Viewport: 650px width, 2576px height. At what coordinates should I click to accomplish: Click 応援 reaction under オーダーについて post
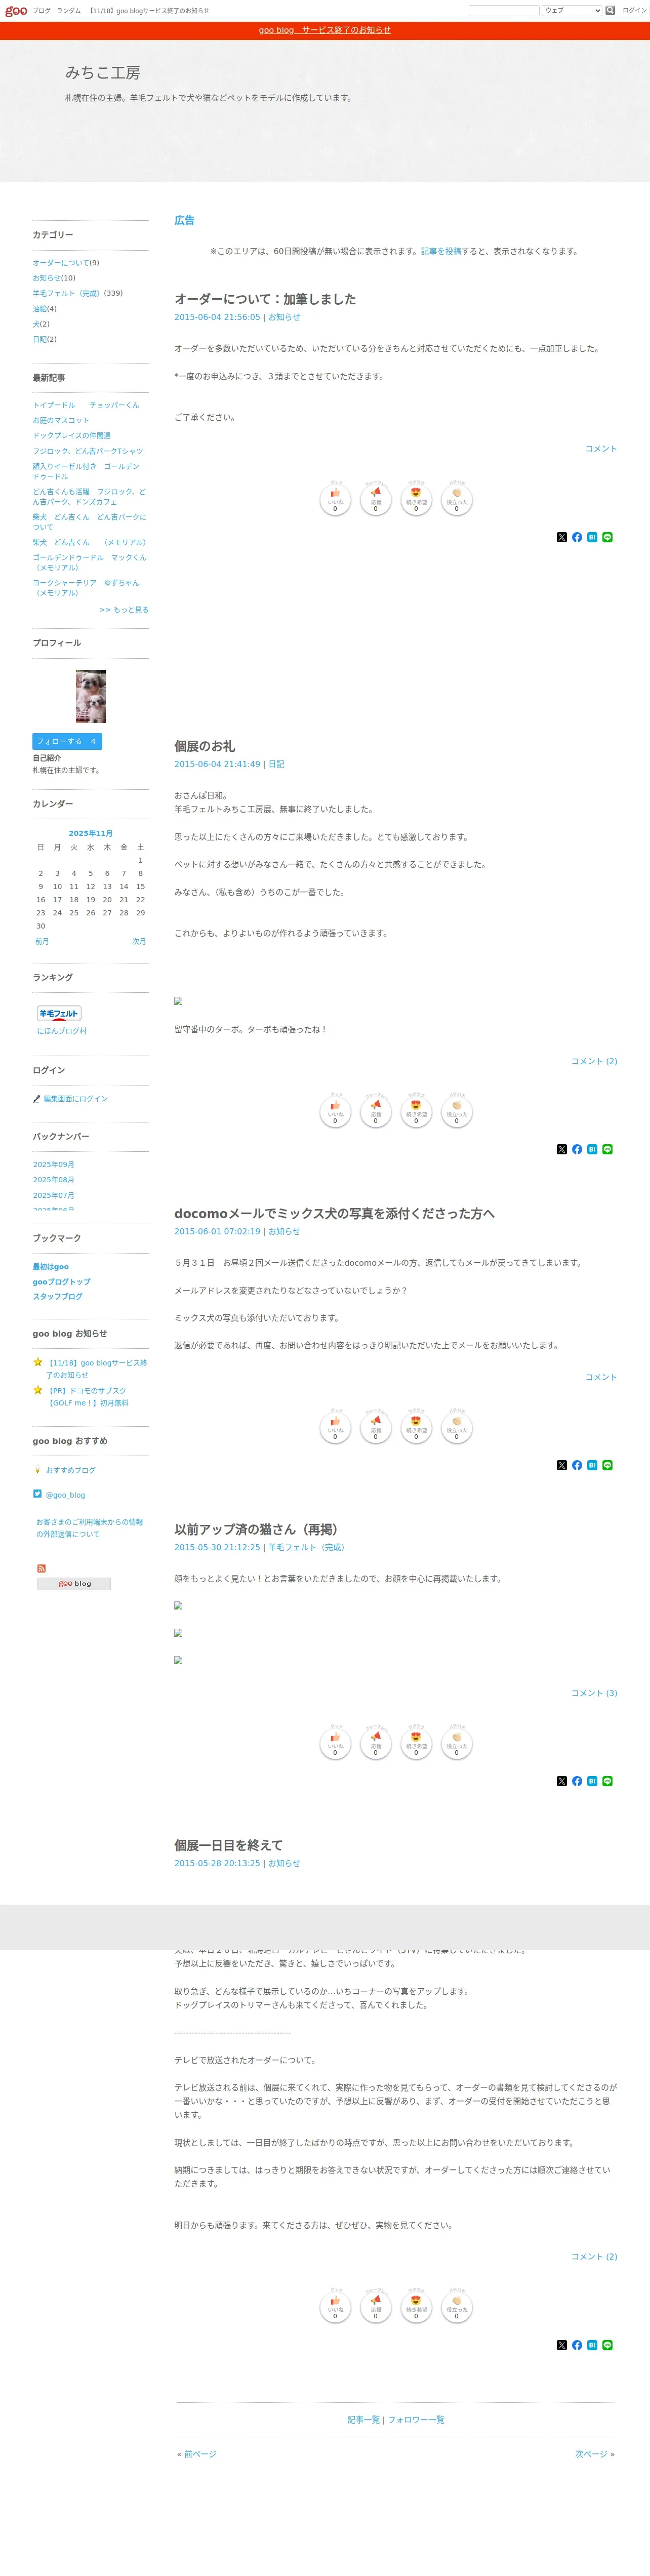tap(376, 498)
